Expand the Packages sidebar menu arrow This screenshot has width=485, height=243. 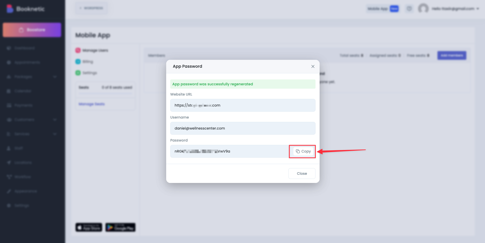[55, 77]
